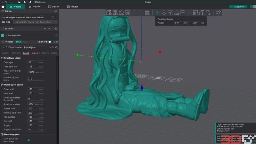Edit the printer preset icon
The height and width of the screenshot is (144, 256).
click(x=53, y=17)
